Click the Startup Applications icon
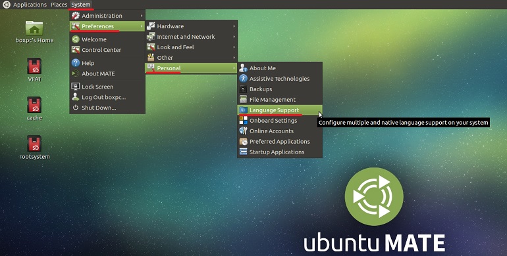Image resolution: width=507 pixels, height=256 pixels. coord(243,152)
